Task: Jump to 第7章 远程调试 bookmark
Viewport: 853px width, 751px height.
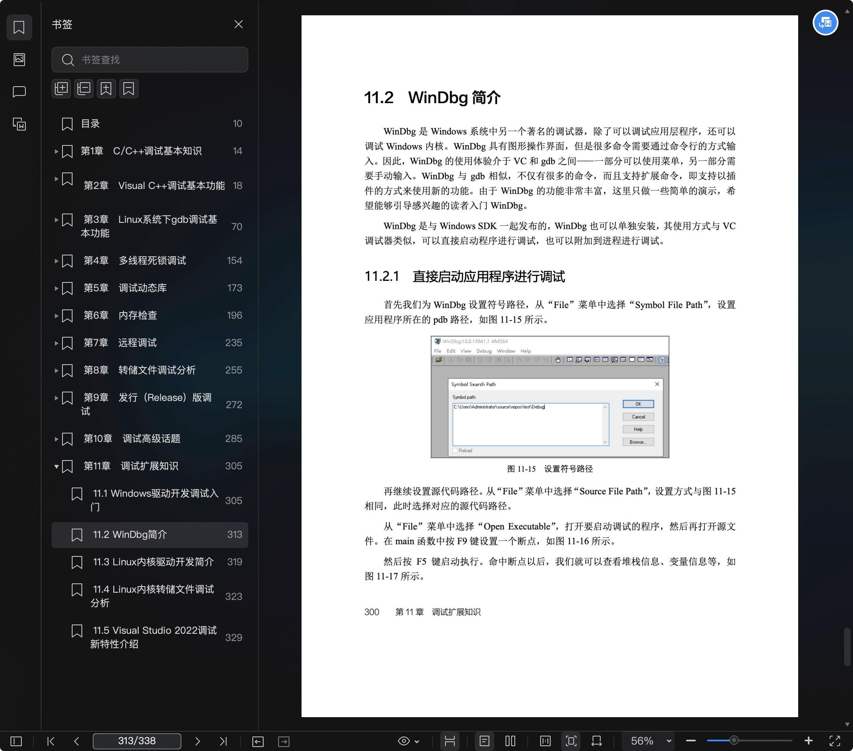Action: 150,343
